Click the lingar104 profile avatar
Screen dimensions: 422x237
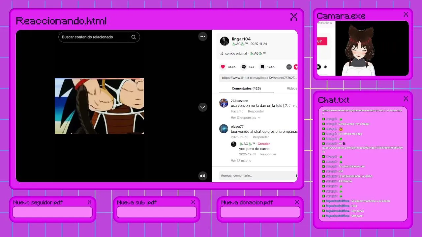225,41
